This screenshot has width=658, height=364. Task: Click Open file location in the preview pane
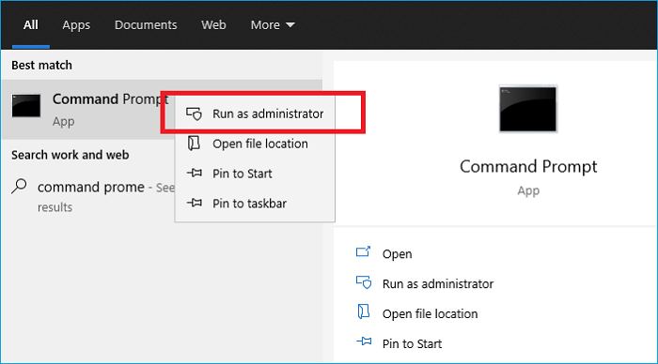click(x=430, y=313)
